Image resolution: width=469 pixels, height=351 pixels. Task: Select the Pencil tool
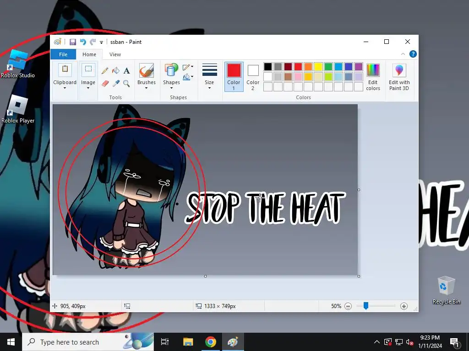pyautogui.click(x=105, y=71)
